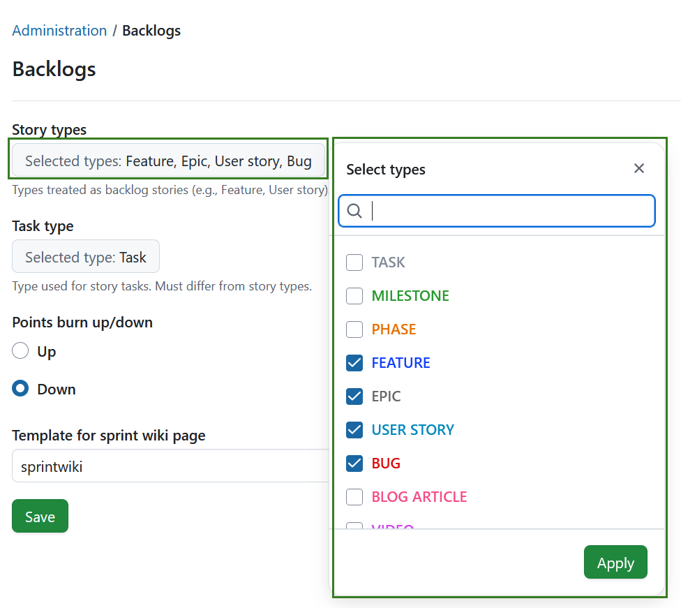Click the search magnifier icon

pos(355,210)
